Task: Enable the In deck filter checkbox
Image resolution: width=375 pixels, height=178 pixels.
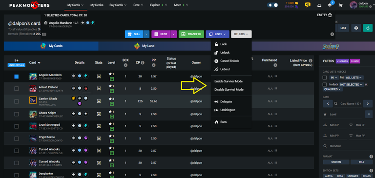Action: pos(325,84)
